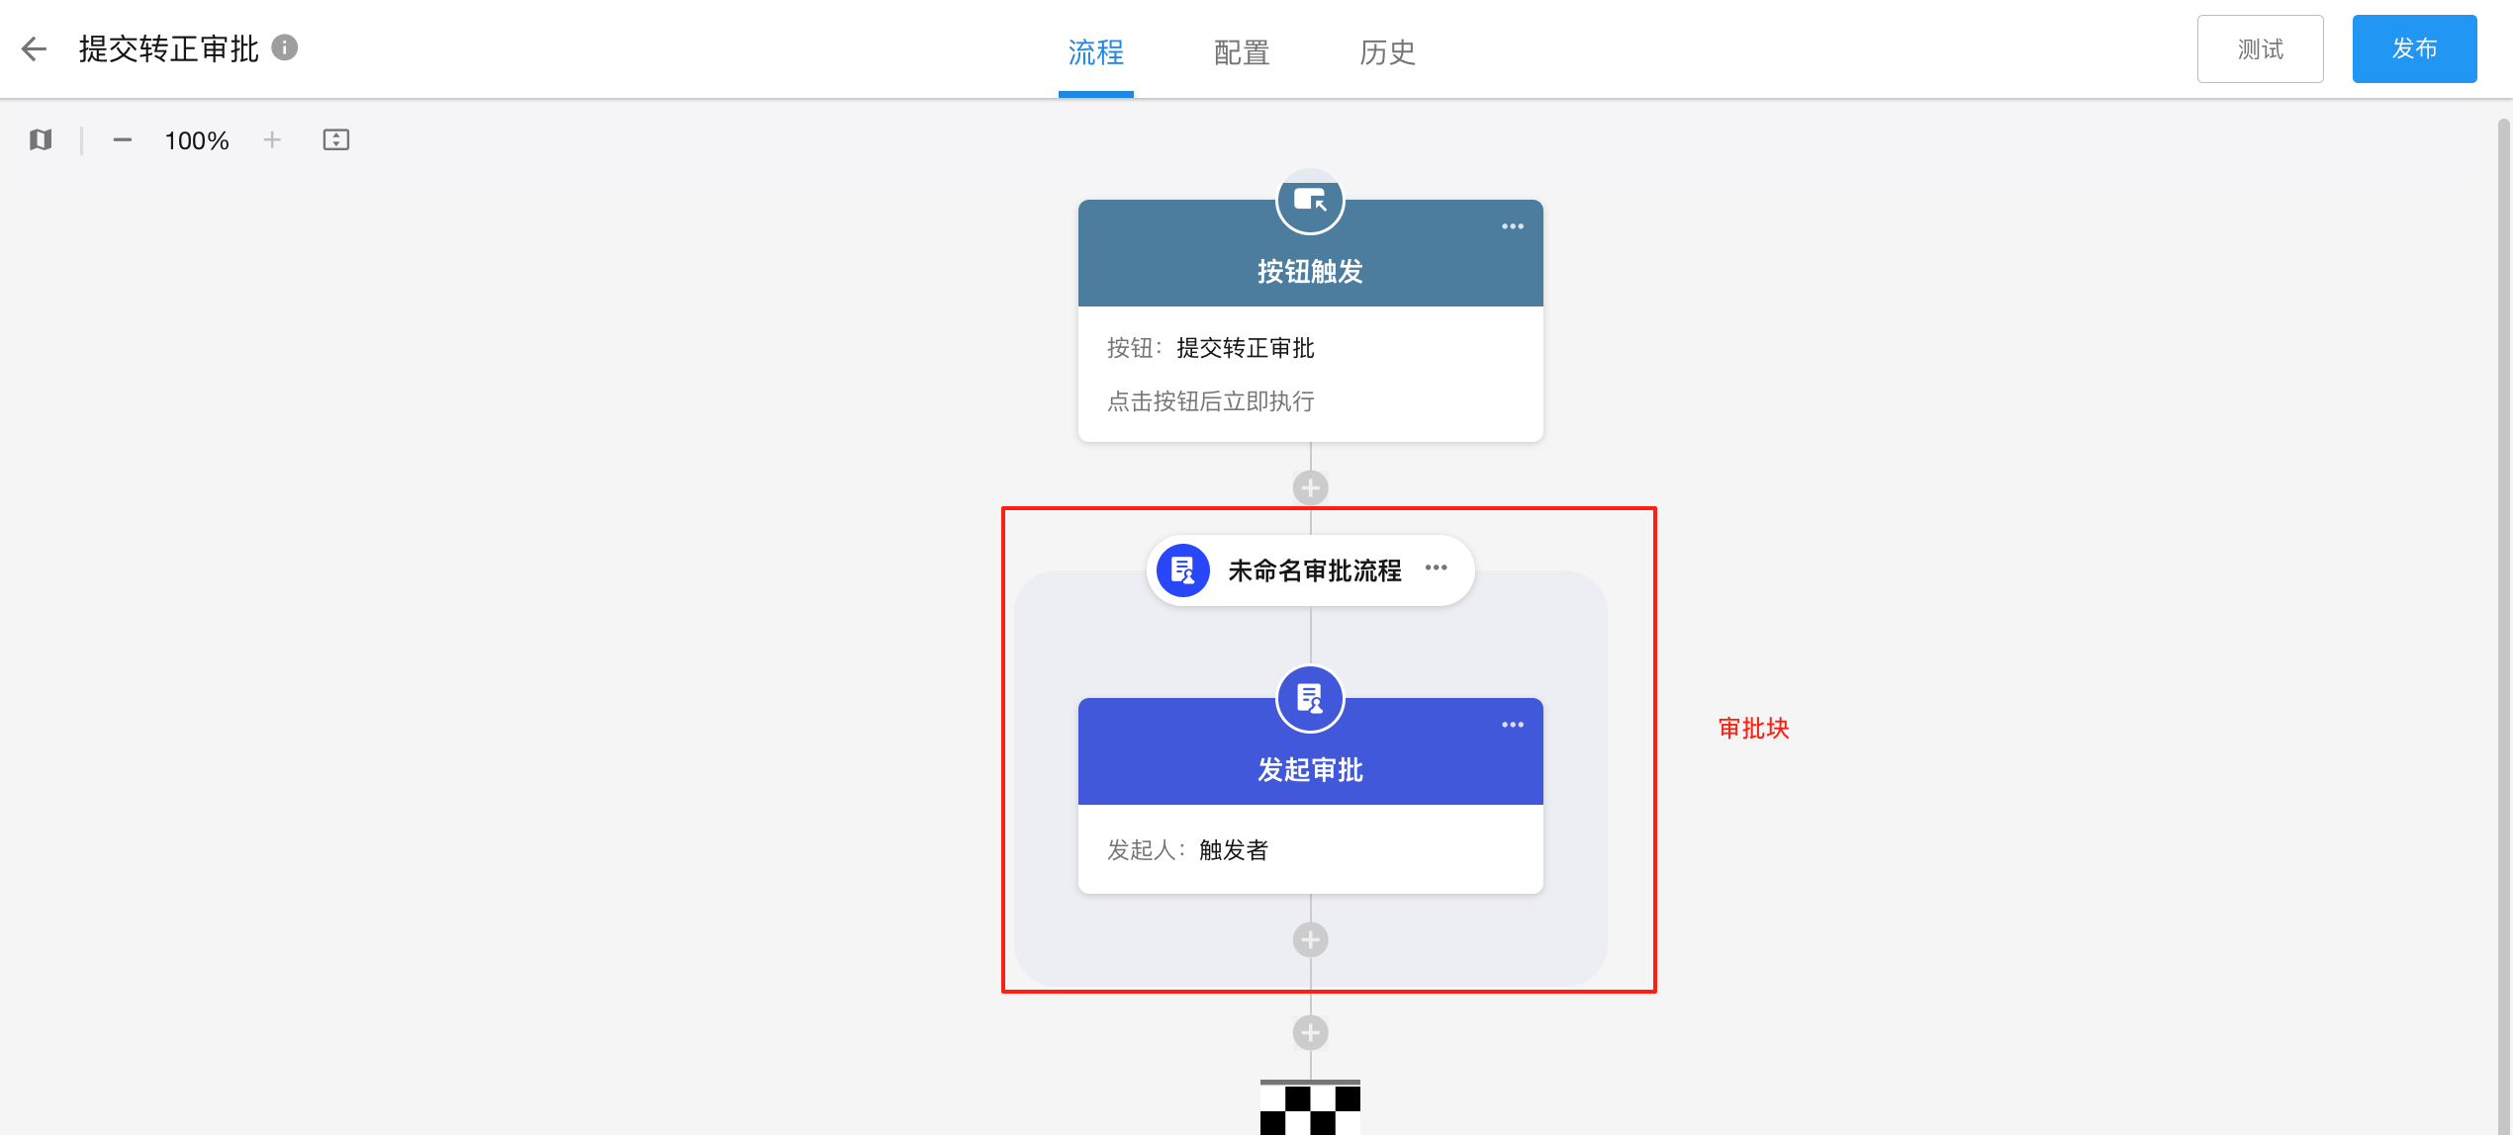Open more options on 按钮触发 node
The width and height of the screenshot is (2513, 1135).
tap(1513, 226)
